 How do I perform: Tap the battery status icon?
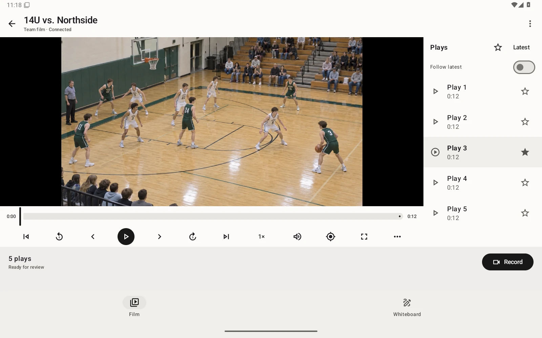(528, 5)
